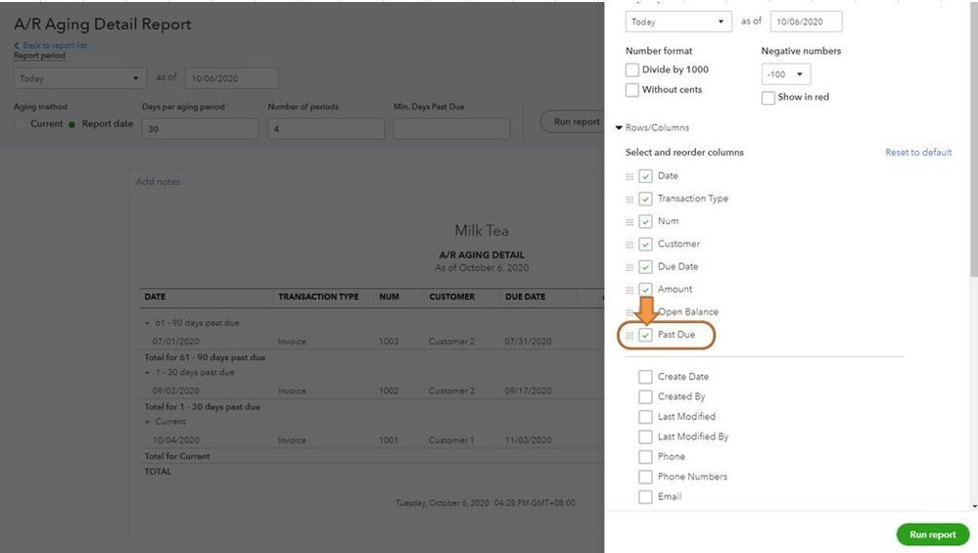Collapse the 61 - 90 days past due group
The width and height of the screenshot is (978, 553).
pyautogui.click(x=147, y=324)
